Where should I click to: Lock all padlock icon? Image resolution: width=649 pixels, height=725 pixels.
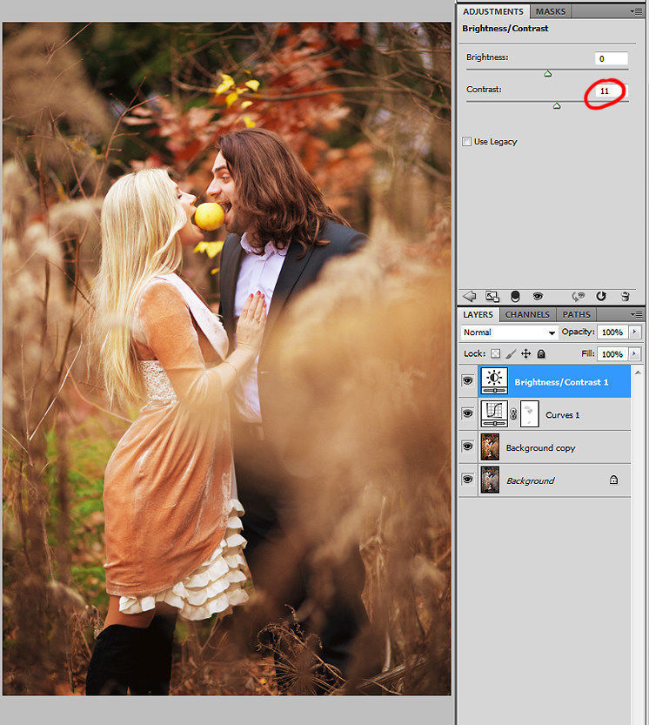click(541, 353)
